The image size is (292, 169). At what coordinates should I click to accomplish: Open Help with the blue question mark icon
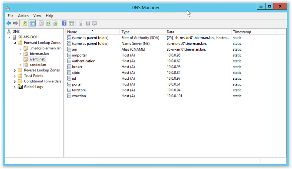[64, 23]
